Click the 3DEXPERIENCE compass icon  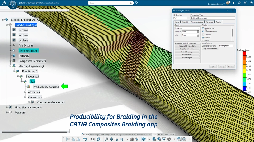click(x=13, y=5)
